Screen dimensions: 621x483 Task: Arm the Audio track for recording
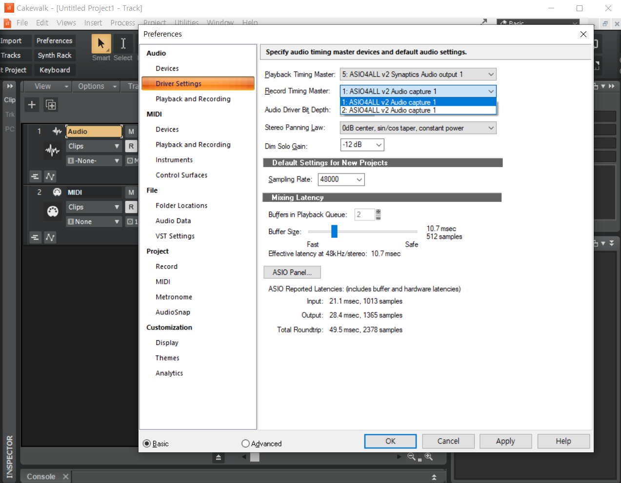[x=131, y=146]
